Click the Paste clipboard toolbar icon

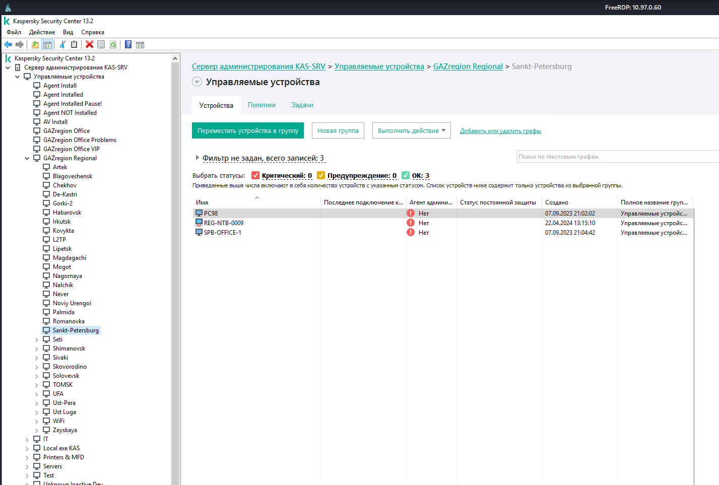pos(74,44)
